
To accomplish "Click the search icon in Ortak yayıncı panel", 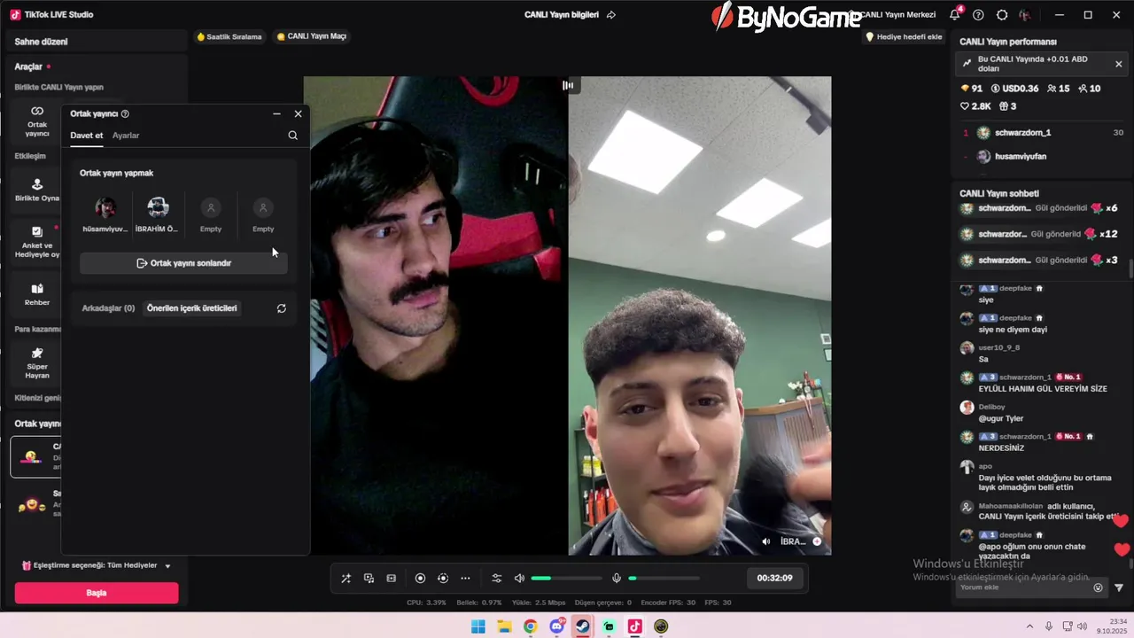I will click(292, 136).
